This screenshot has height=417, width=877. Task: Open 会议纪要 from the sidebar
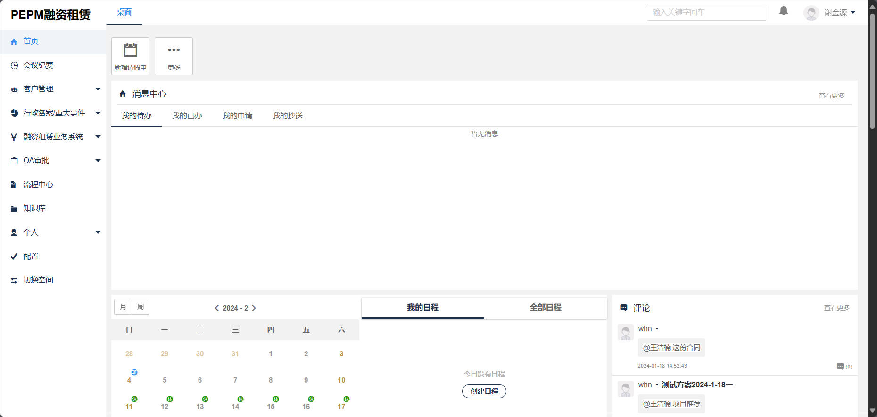pos(38,65)
